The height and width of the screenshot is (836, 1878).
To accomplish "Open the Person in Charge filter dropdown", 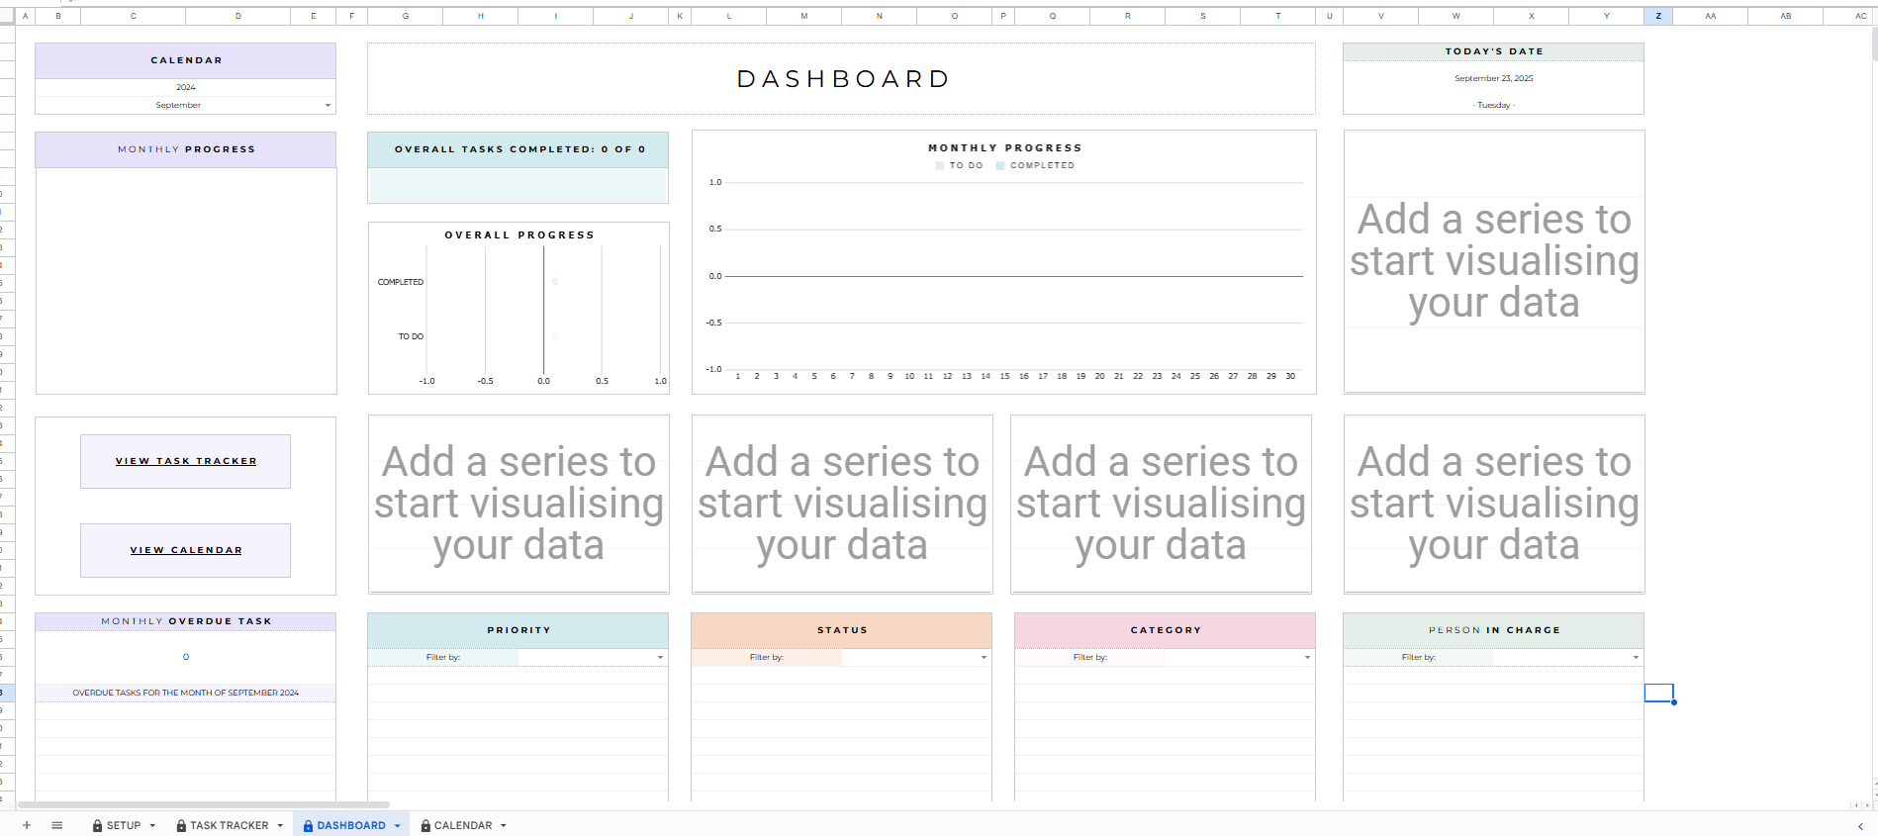I will click(x=1636, y=657).
